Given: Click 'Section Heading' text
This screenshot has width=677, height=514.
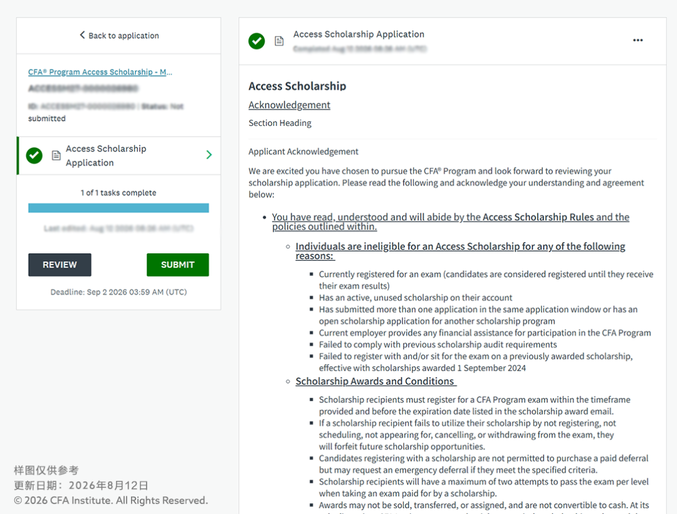Looking at the screenshot, I should pos(280,123).
